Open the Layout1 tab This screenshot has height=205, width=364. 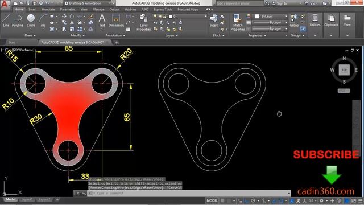pyautogui.click(x=27, y=200)
